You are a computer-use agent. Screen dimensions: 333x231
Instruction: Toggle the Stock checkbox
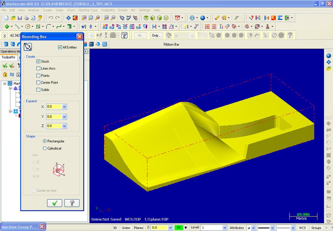[x=38, y=61]
